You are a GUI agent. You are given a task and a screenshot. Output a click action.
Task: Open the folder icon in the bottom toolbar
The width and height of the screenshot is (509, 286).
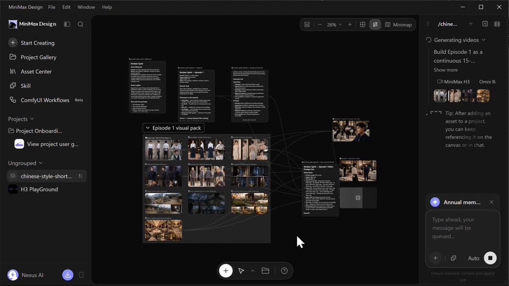(266, 271)
